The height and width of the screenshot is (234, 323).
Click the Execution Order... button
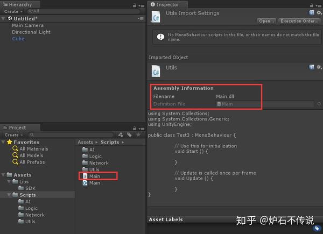[299, 21]
